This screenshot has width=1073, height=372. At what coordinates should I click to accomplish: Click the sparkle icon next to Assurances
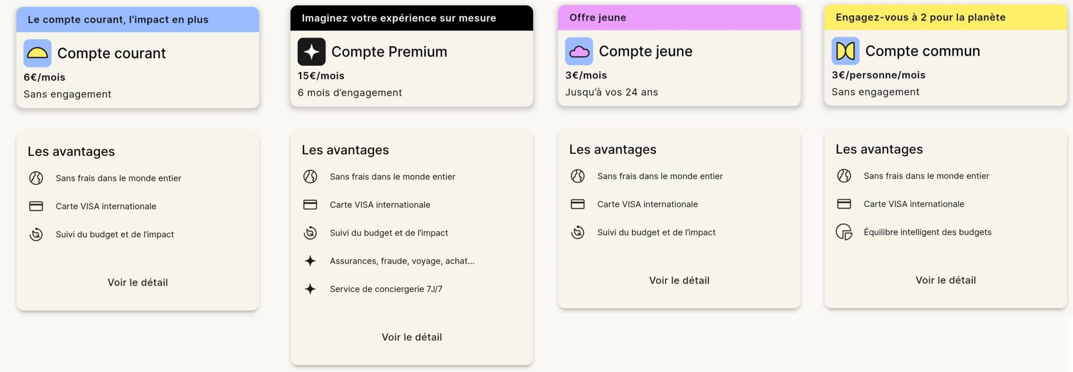click(x=311, y=261)
